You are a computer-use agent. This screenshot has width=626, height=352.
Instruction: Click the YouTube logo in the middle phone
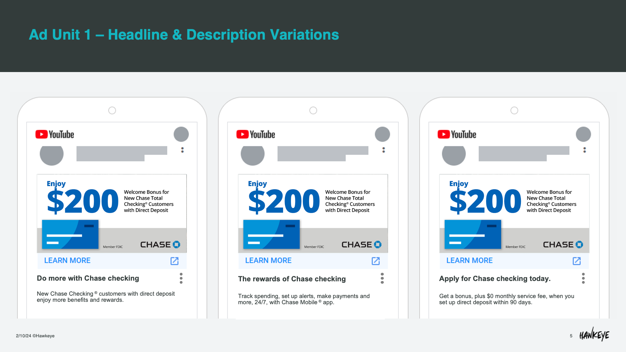[x=256, y=135]
